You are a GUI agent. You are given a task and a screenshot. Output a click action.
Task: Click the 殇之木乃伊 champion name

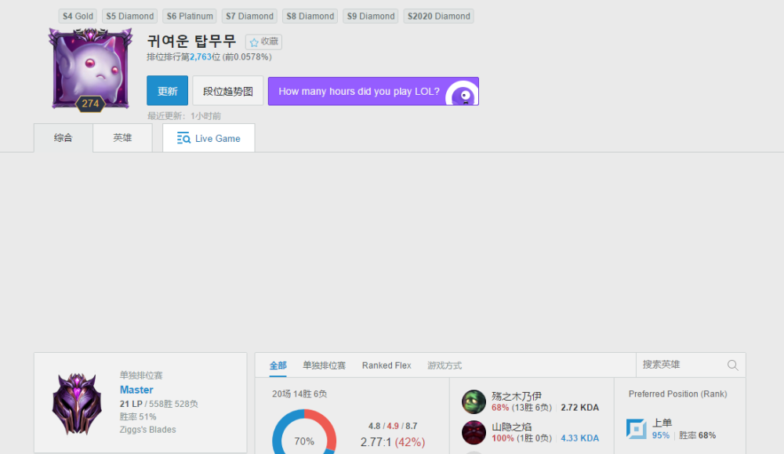pos(517,397)
